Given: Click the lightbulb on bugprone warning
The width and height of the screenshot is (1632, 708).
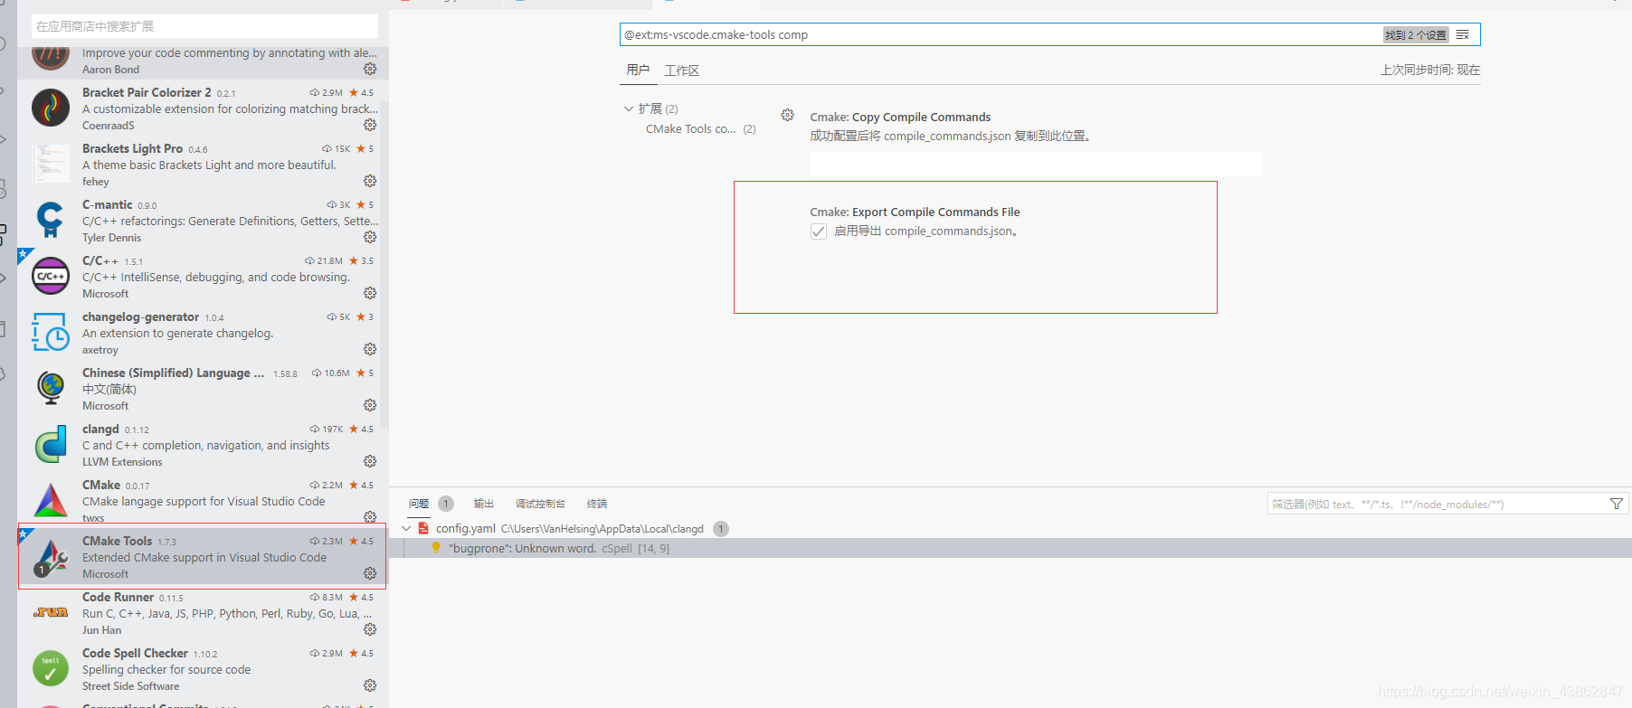Looking at the screenshot, I should (x=436, y=548).
